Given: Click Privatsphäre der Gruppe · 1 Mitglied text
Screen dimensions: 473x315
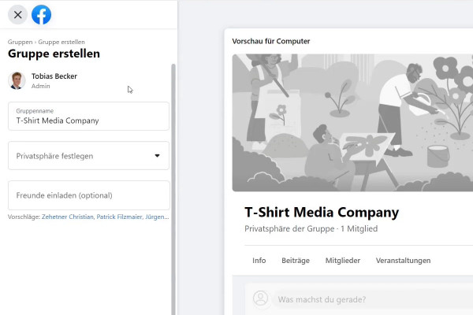Looking at the screenshot, I should tap(311, 229).
